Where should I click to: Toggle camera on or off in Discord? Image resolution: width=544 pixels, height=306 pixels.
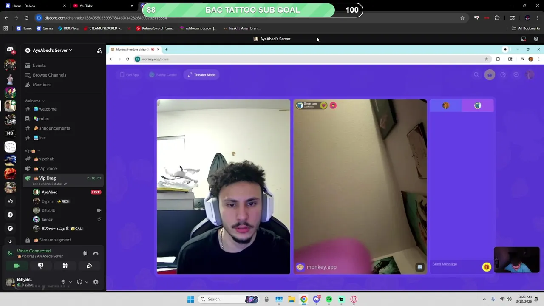point(17,266)
